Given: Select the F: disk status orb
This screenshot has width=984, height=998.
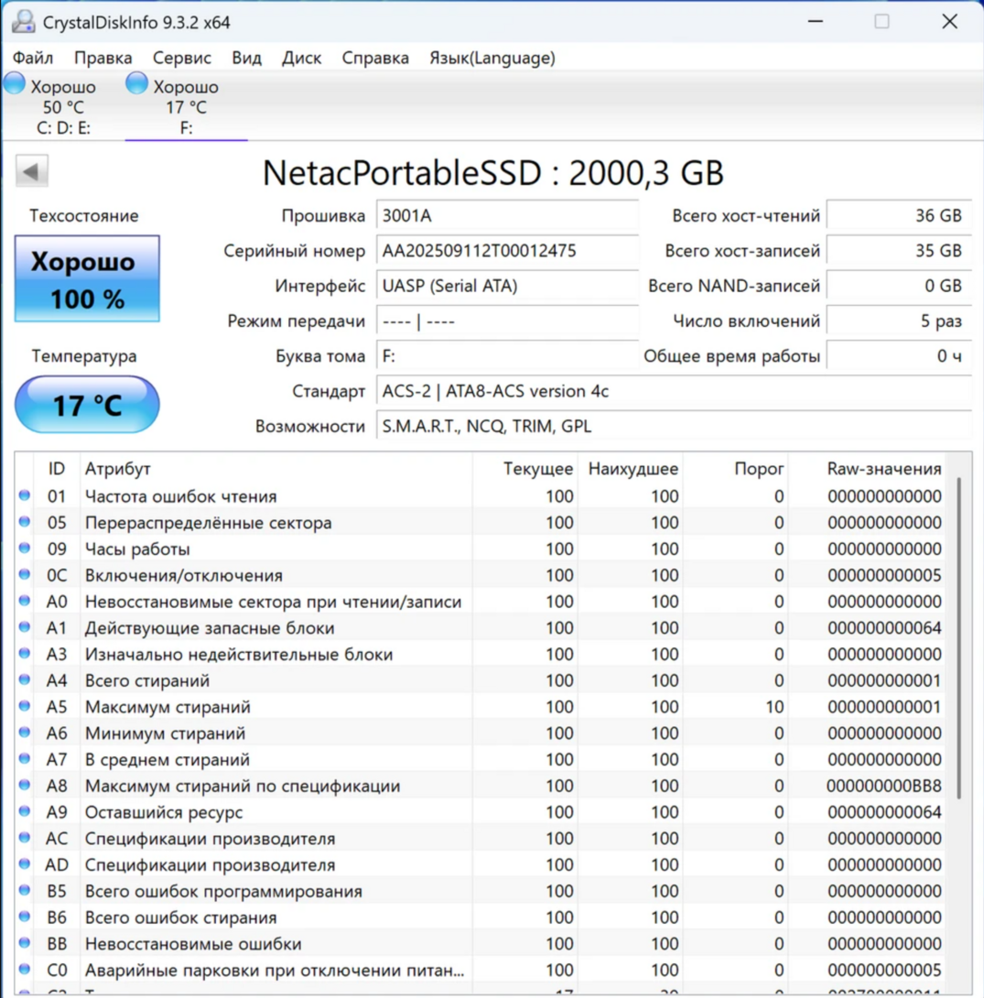Looking at the screenshot, I should 136,84.
